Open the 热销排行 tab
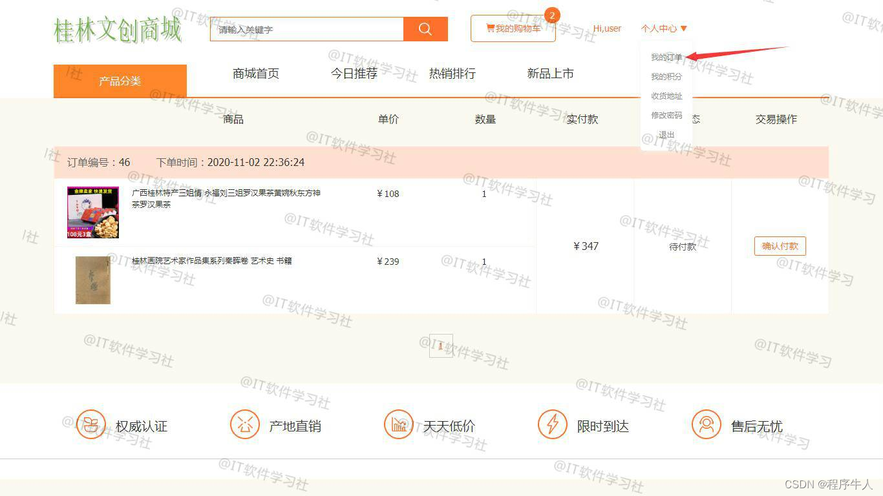 coord(452,74)
